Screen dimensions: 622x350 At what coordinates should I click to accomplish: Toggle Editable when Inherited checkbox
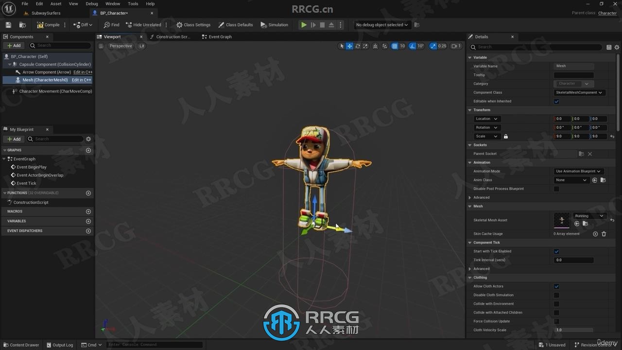click(556, 102)
